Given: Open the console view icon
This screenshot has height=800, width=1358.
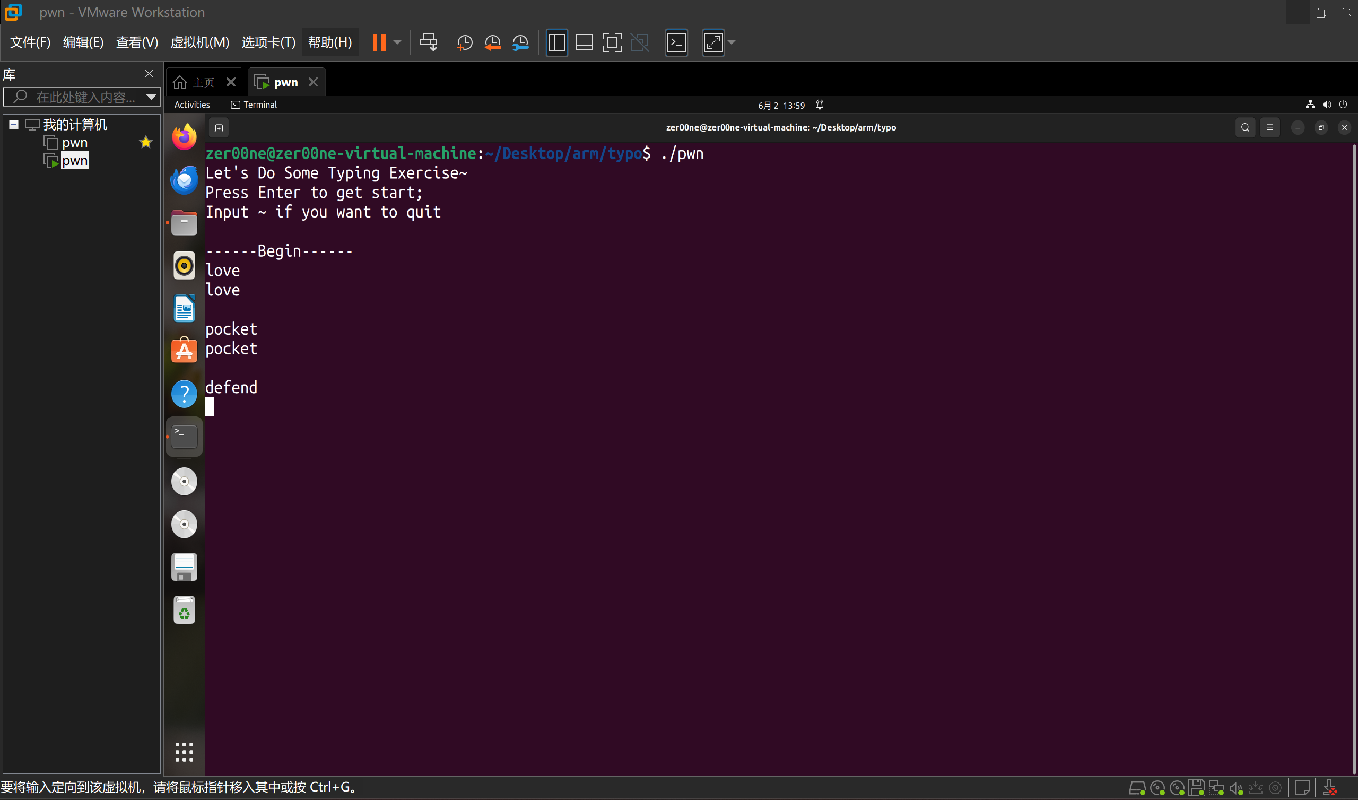Looking at the screenshot, I should pyautogui.click(x=676, y=42).
